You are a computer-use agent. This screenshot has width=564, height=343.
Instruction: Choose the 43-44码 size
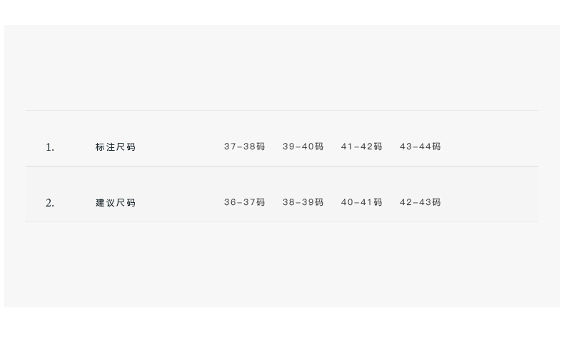tap(420, 146)
